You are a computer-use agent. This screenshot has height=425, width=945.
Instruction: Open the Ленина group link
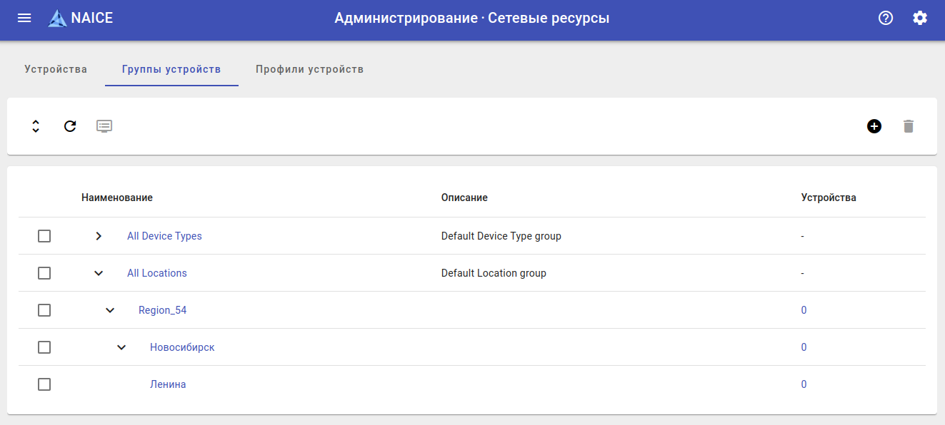click(x=168, y=384)
